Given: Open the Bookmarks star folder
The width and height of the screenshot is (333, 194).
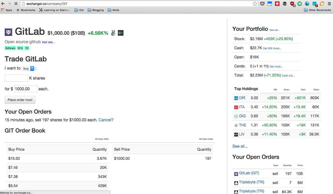Looking at the screenshot, I should [x=26, y=10].
